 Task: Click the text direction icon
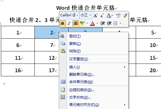(x=63, y=97)
